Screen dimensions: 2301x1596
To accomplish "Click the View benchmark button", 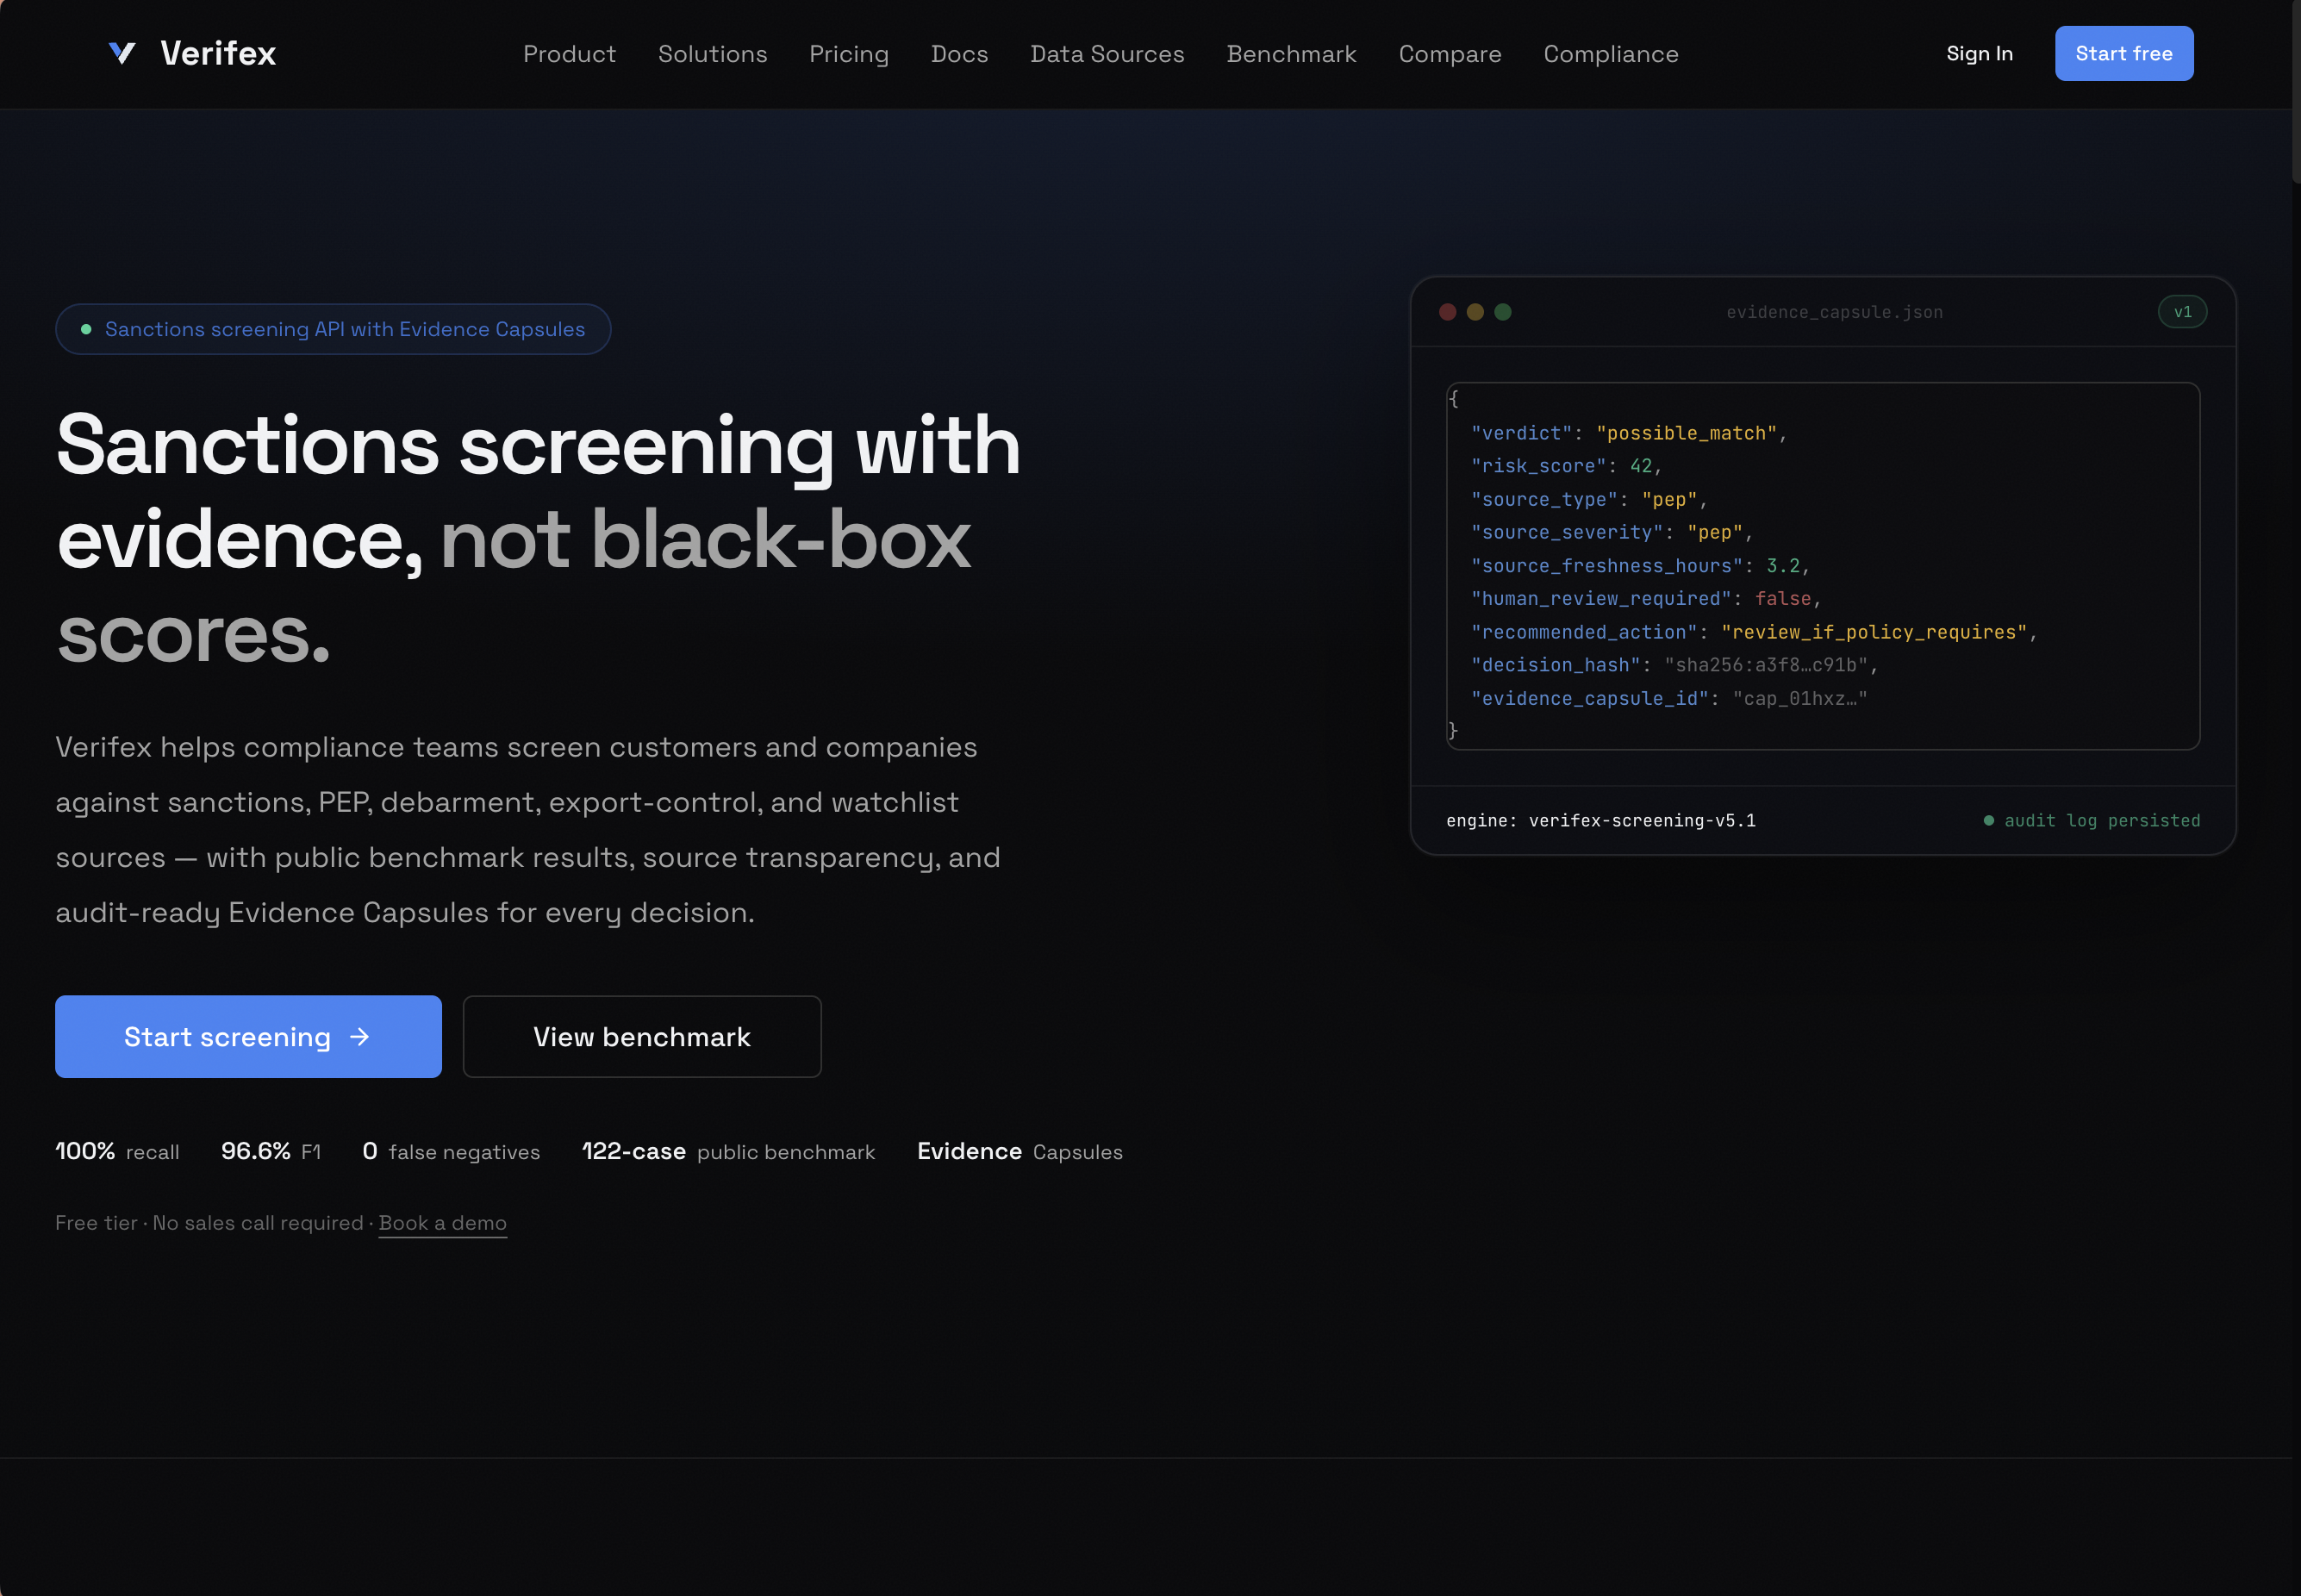I will (x=642, y=1036).
